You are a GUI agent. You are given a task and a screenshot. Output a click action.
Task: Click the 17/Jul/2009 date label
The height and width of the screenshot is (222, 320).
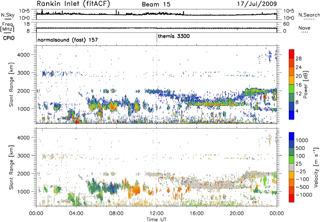point(257,4)
